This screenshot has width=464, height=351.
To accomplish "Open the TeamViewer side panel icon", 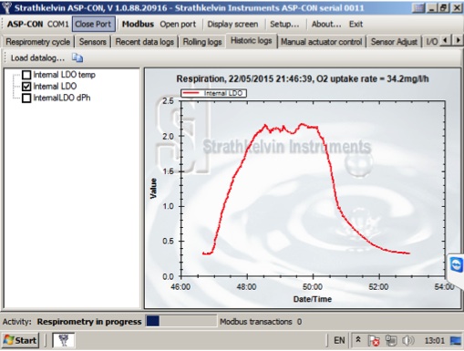I will (x=457, y=264).
